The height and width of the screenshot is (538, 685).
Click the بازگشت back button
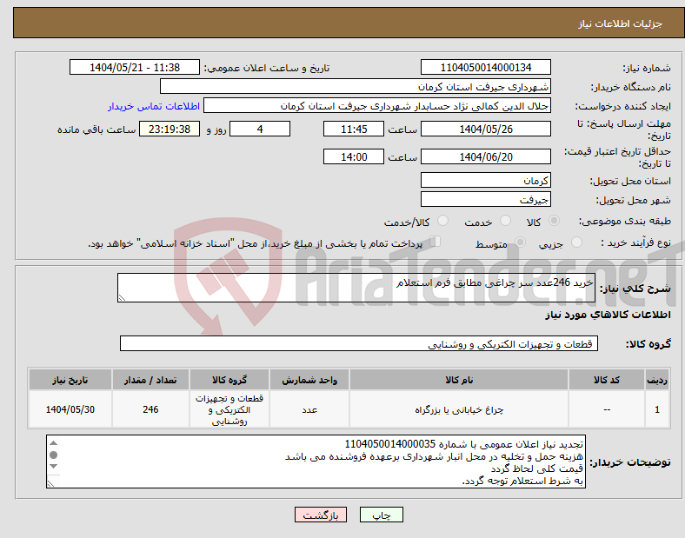point(321,515)
